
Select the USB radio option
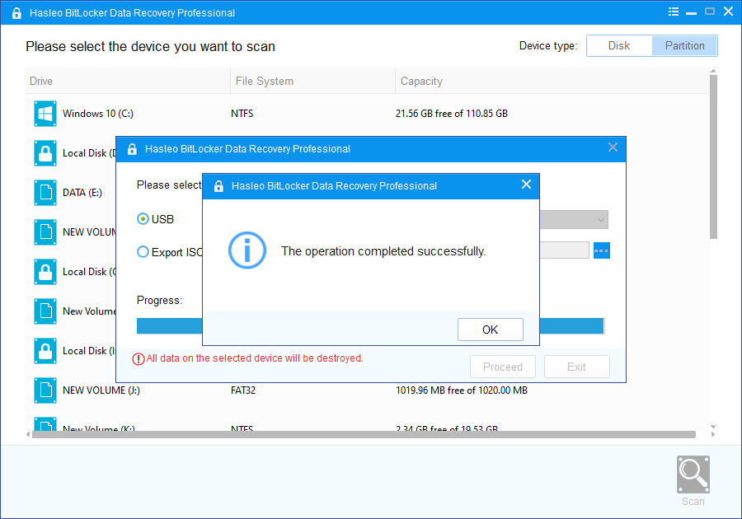[x=143, y=219]
